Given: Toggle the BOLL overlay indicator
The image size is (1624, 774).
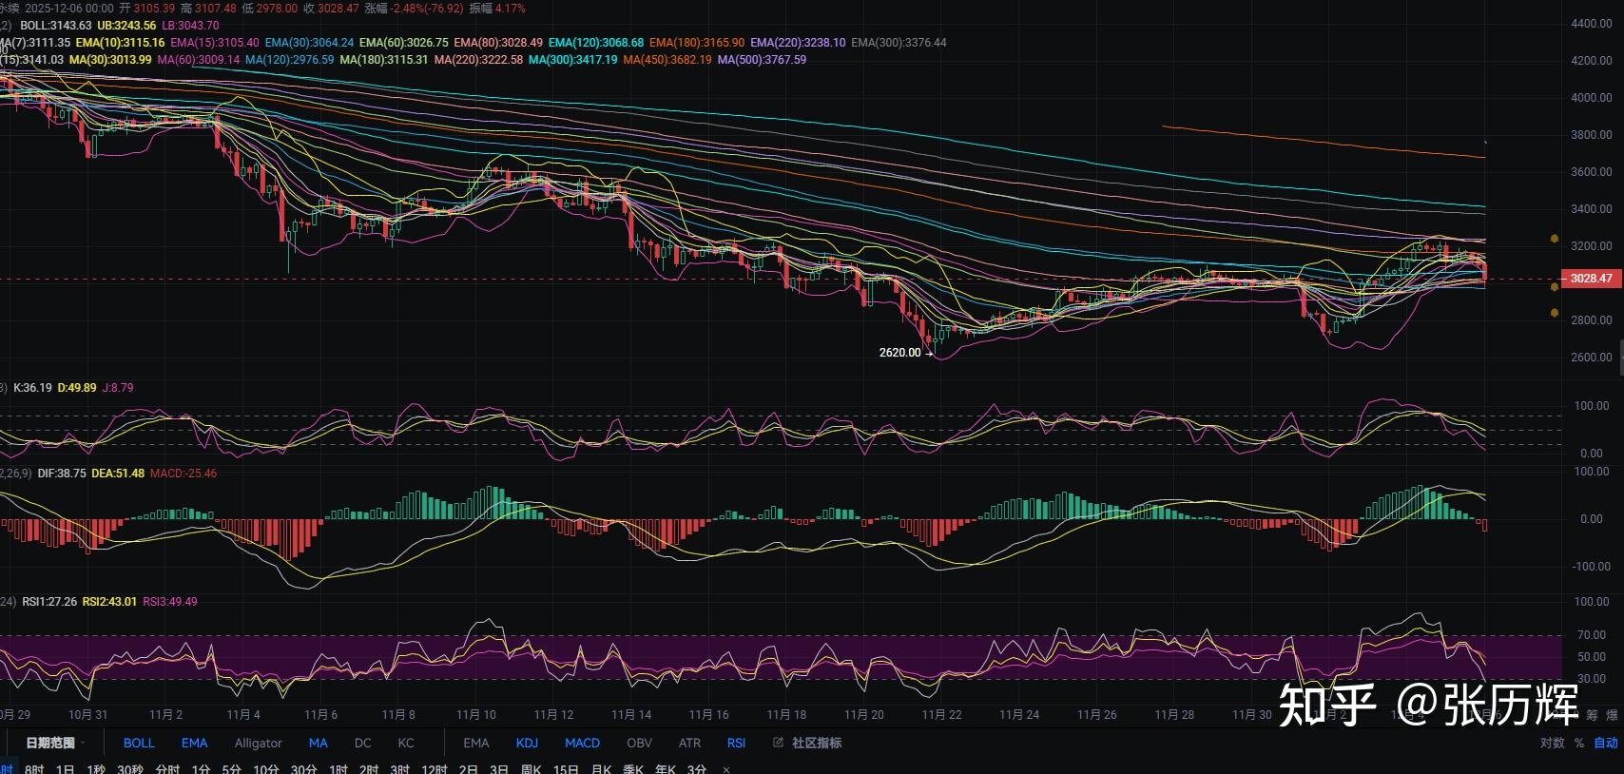Looking at the screenshot, I should 139,743.
